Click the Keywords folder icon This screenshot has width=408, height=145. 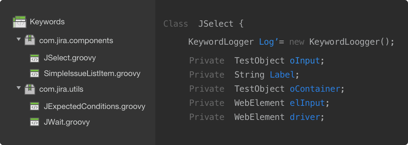point(20,22)
